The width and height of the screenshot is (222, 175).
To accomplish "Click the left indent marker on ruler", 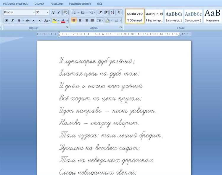I will click(59, 36).
